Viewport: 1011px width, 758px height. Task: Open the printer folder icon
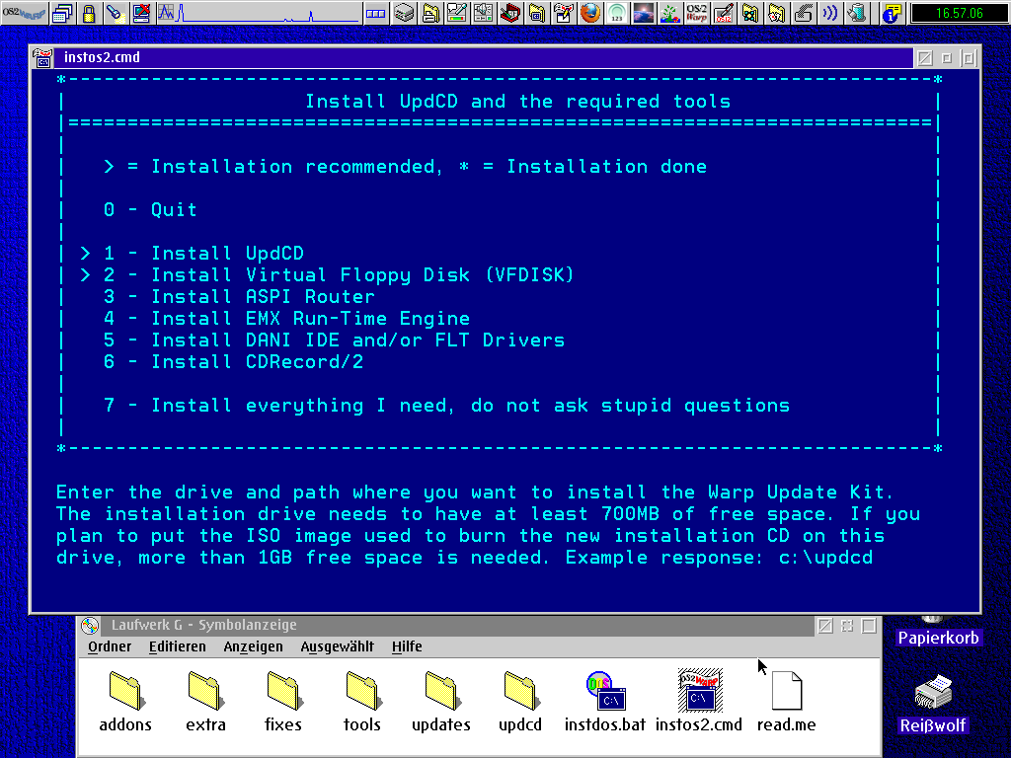tap(430, 13)
